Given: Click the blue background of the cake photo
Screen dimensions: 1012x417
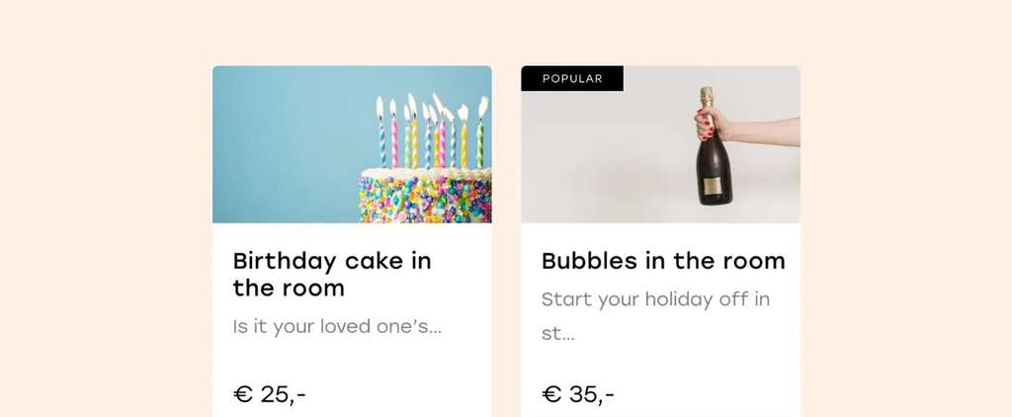Looking at the screenshot, I should point(287,138).
